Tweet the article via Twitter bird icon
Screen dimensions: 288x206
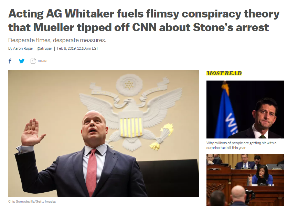click(21, 61)
